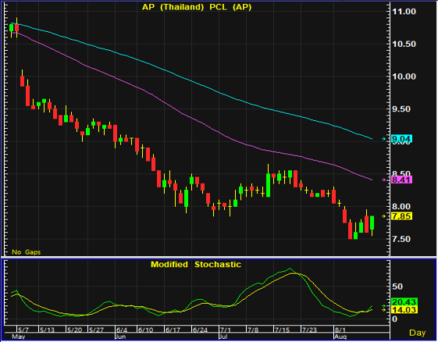Viewport: 438px width, 342px height.
Task: Click the 10.00 price axis label
Action: click(x=404, y=77)
